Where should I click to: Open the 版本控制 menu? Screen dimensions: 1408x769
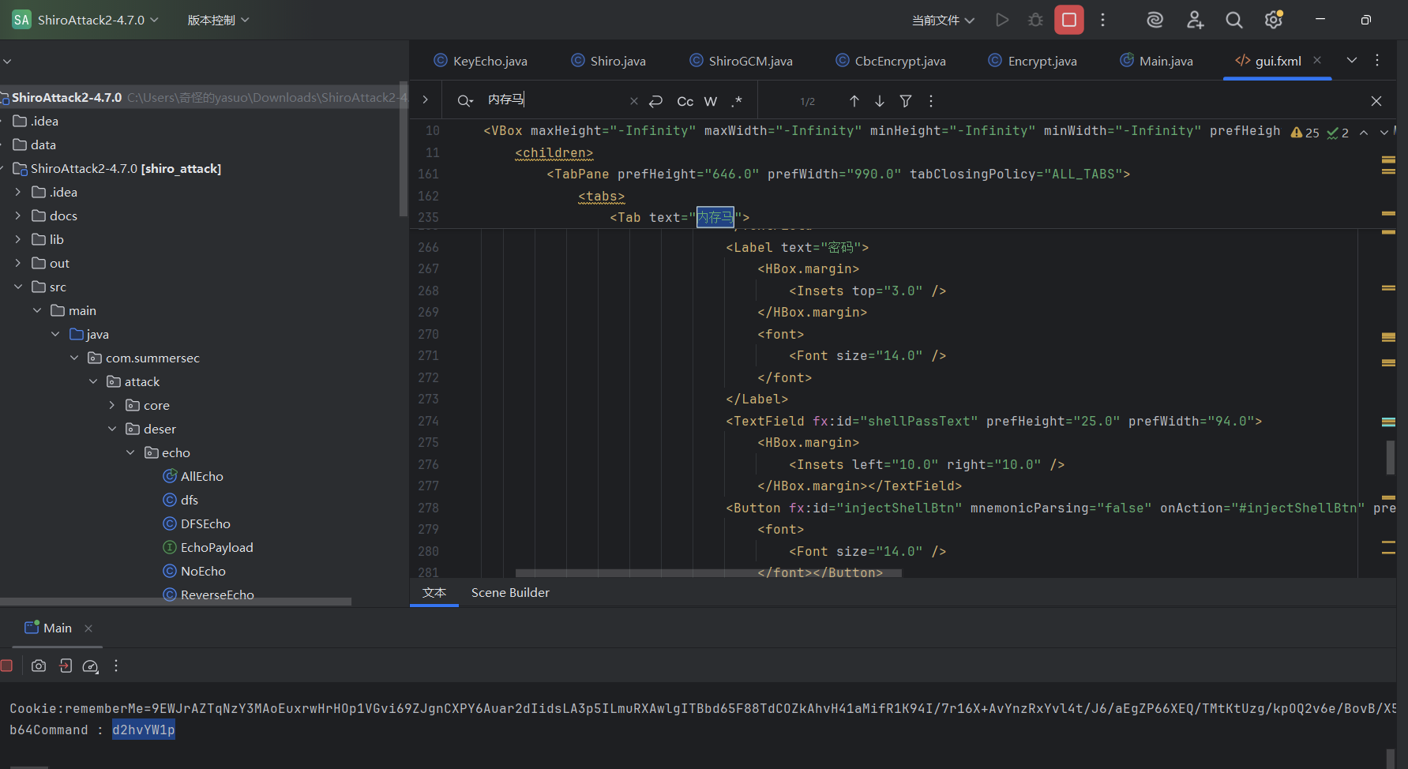tap(218, 21)
